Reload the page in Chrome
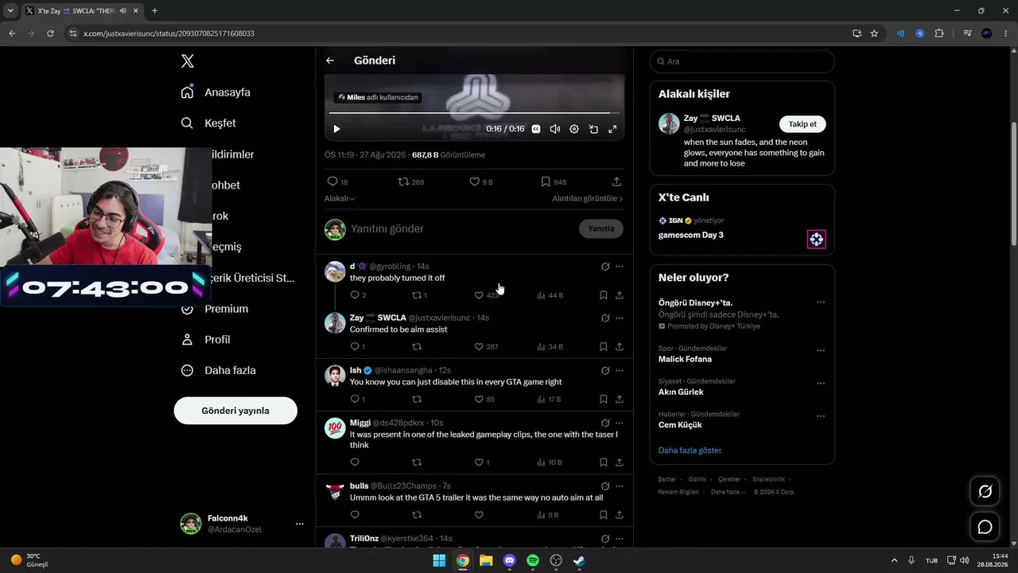Image resolution: width=1018 pixels, height=573 pixels. [x=50, y=33]
